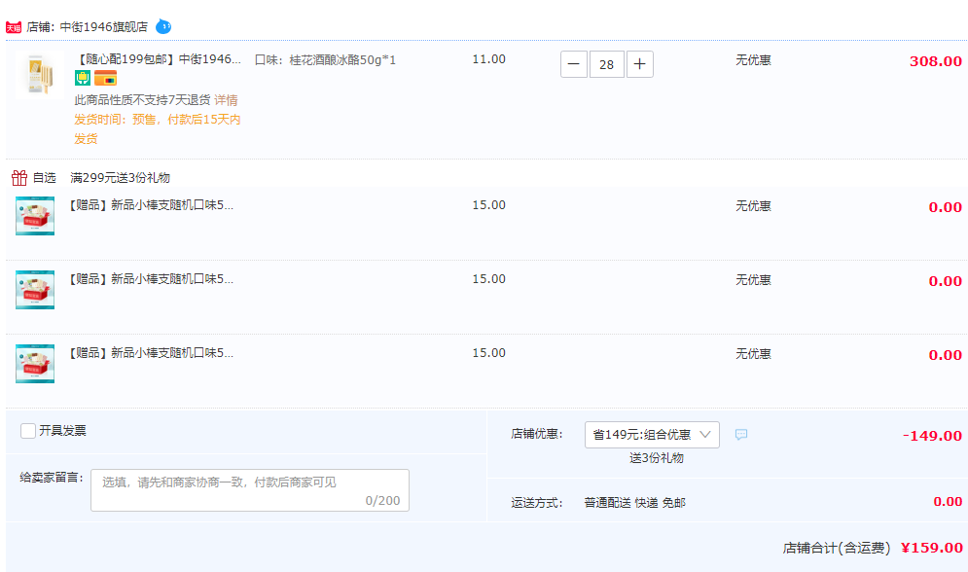Screen dimensions: 968x572
Task: Click the thumbnail of the third 赠品 gift row
Action: 35,364
